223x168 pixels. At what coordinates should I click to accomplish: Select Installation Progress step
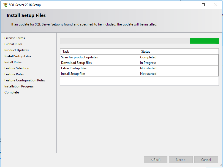pos(19,86)
